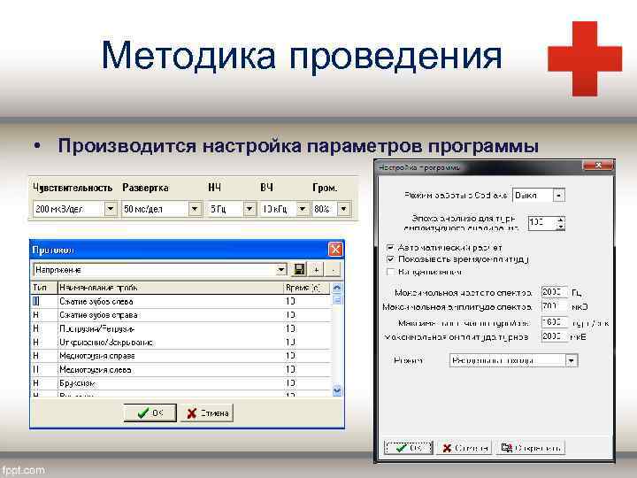Click OK in the Настройка программы dialog
637x478 pixels.
click(x=408, y=448)
